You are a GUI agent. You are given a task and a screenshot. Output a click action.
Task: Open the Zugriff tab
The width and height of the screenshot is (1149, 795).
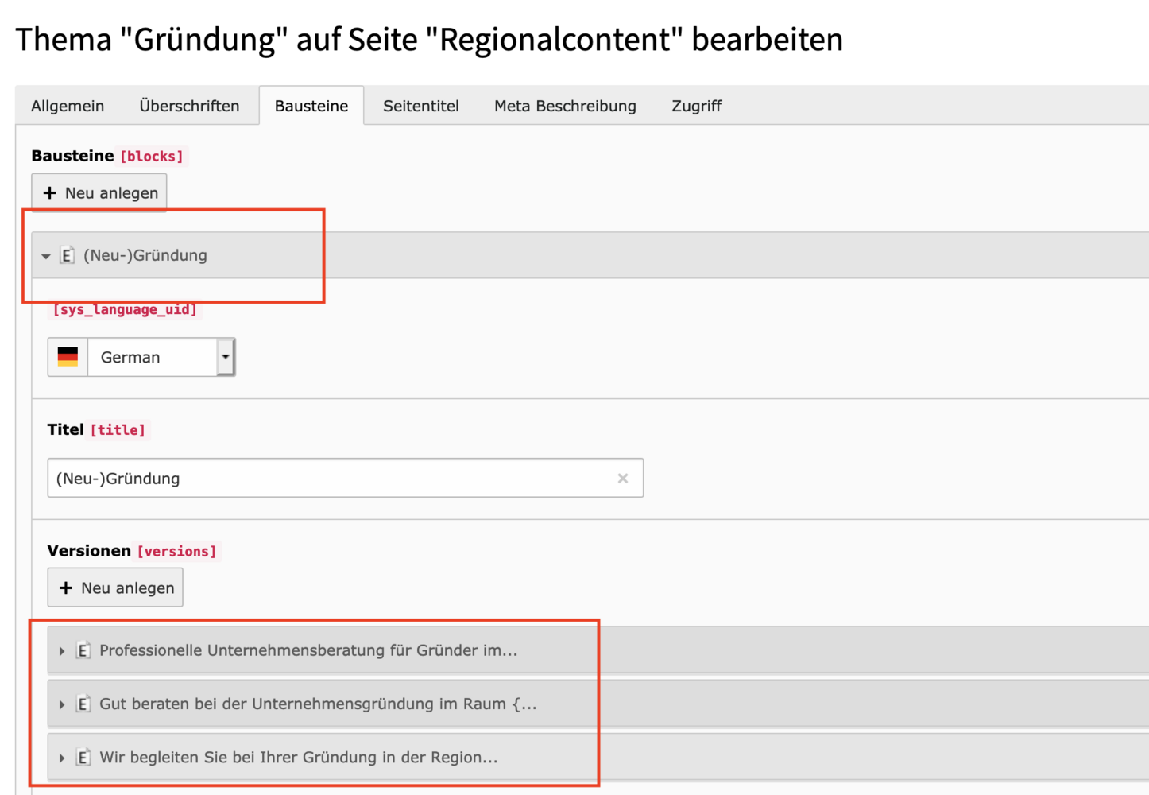(x=696, y=106)
